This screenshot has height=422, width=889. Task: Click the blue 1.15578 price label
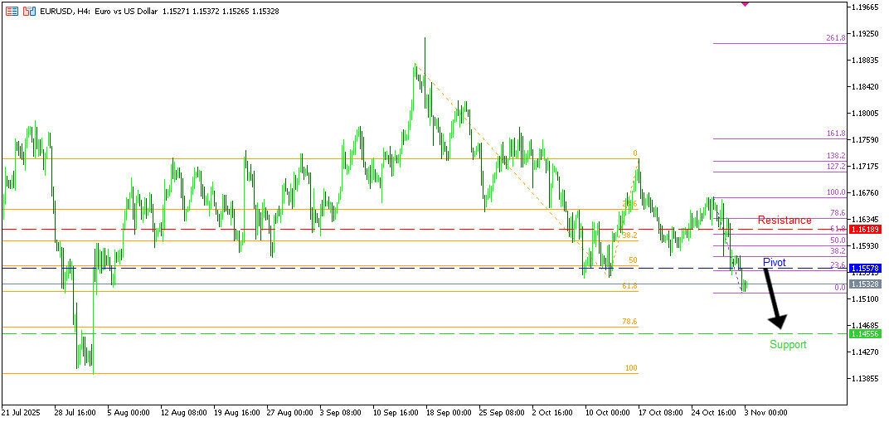click(x=866, y=269)
